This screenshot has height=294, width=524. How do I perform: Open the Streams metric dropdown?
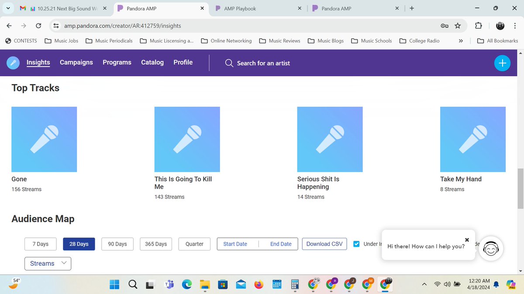(48, 264)
